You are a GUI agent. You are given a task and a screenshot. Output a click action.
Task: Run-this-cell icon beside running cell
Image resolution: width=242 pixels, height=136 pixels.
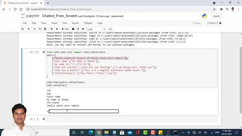coord(44,52)
